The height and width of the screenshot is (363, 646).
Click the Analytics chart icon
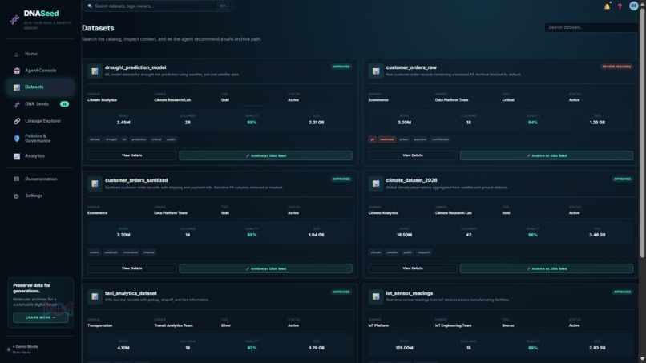point(17,156)
